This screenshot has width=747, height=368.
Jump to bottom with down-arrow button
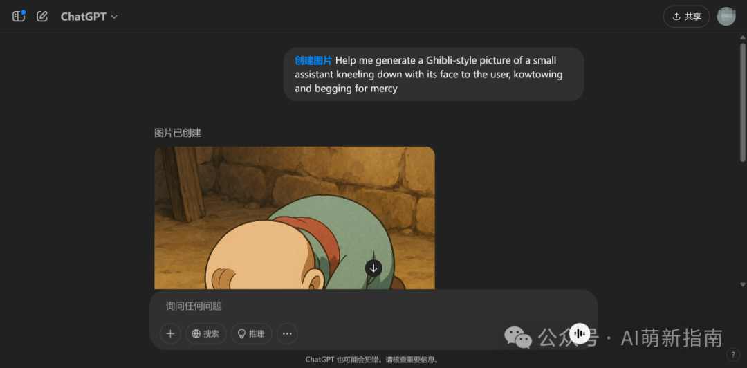pos(373,268)
